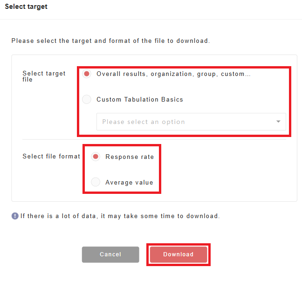Click the 'Please select the target and format' instruction
The image size is (302, 288).
(x=110, y=41)
